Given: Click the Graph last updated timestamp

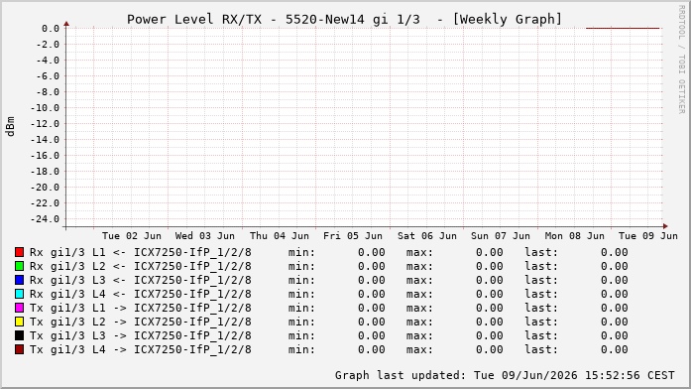Looking at the screenshot, I should (505, 375).
